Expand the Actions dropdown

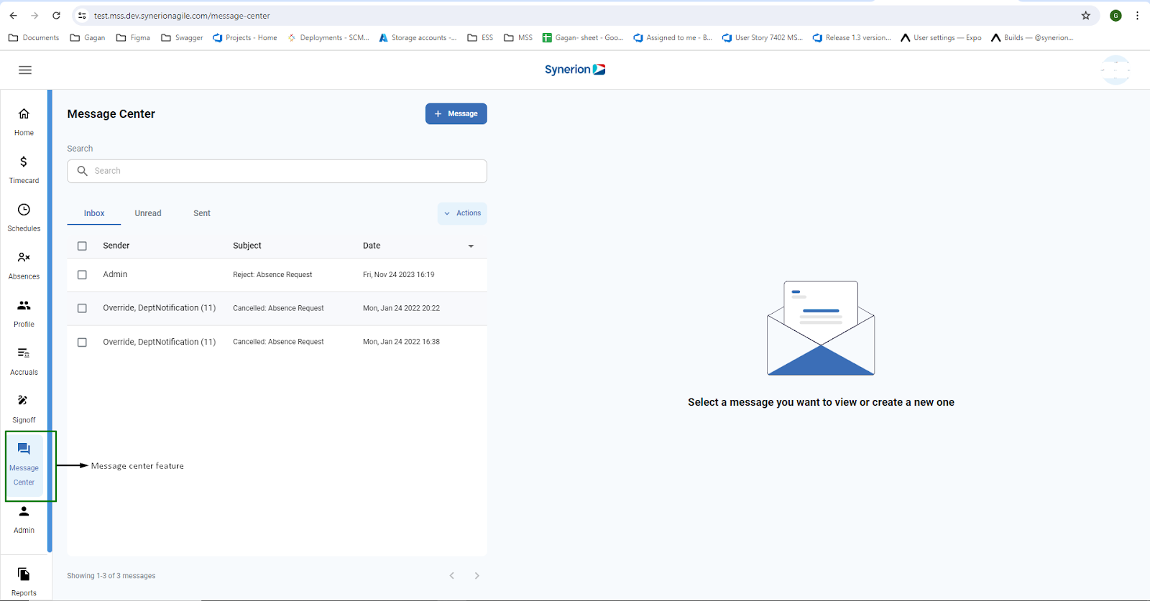click(x=462, y=213)
